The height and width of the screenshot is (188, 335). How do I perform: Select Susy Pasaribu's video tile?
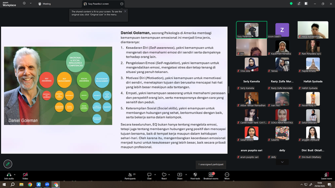(252, 30)
